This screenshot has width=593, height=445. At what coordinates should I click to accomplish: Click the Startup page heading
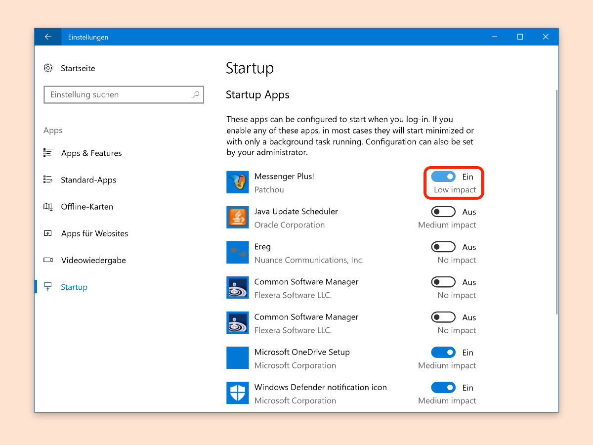pos(250,68)
